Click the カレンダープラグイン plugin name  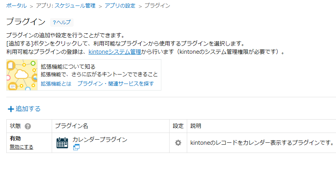pyautogui.click(x=100, y=140)
